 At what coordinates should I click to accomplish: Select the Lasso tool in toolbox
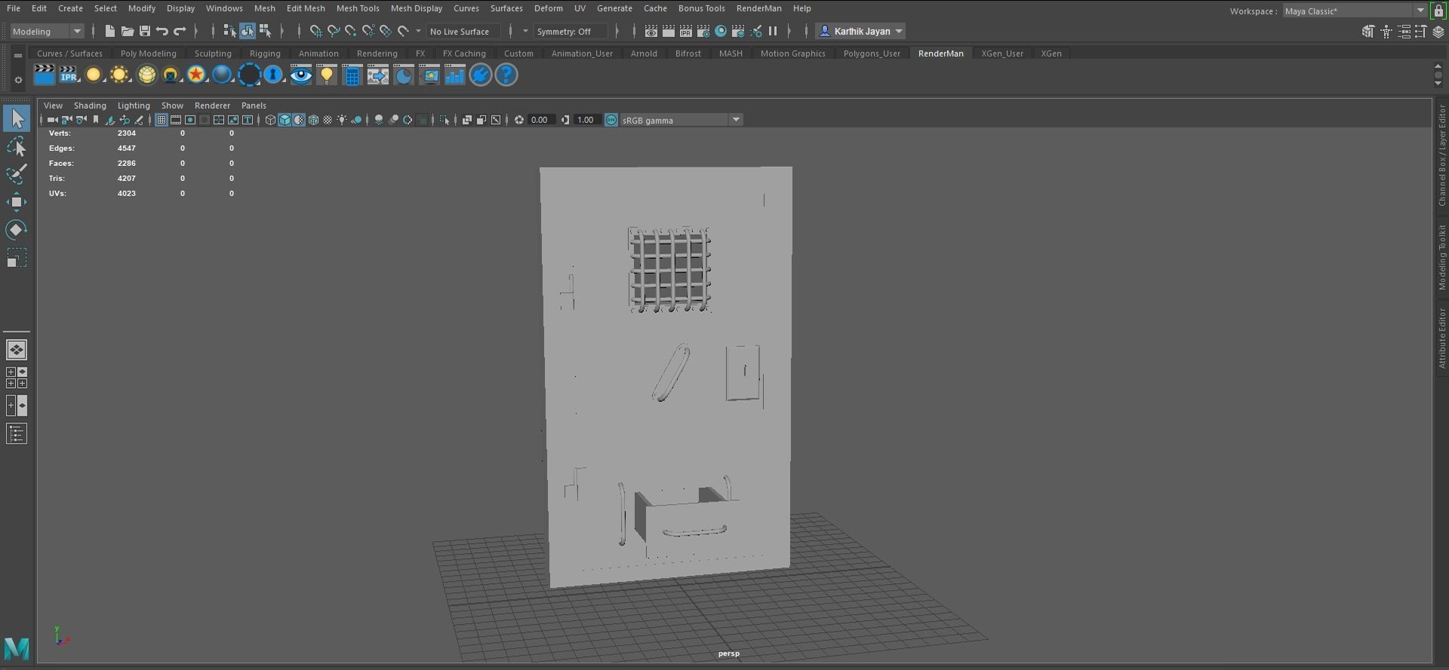(x=17, y=146)
